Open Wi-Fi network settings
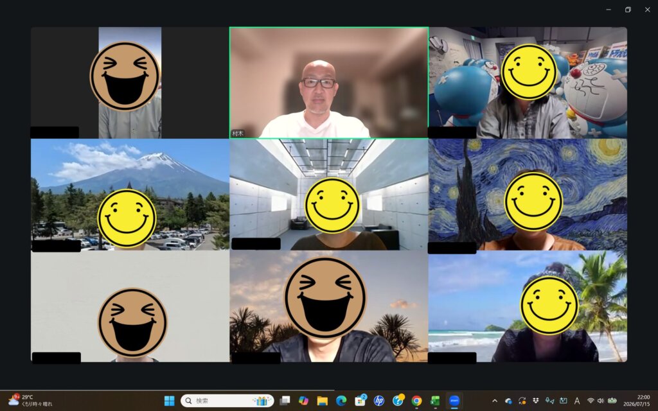Screen dimensions: 658x411 click(x=591, y=401)
